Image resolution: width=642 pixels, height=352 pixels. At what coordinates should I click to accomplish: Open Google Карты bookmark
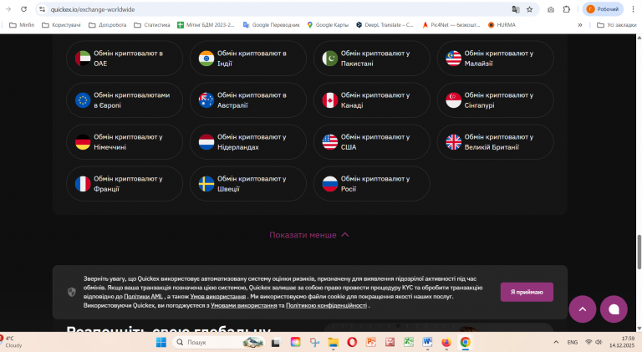(x=328, y=25)
